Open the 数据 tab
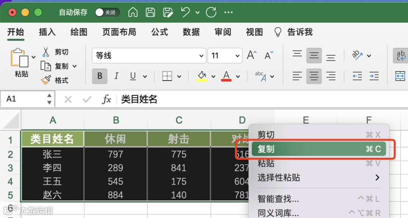Screen dimensions: 408x218 (x=191, y=32)
